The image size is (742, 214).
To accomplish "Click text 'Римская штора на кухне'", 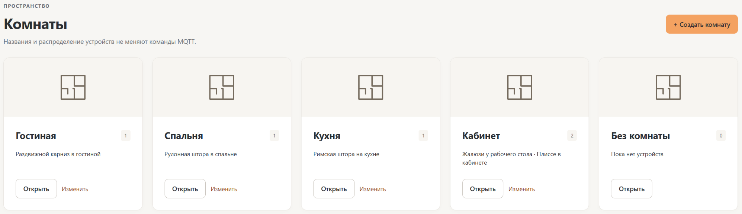I will click(x=346, y=154).
